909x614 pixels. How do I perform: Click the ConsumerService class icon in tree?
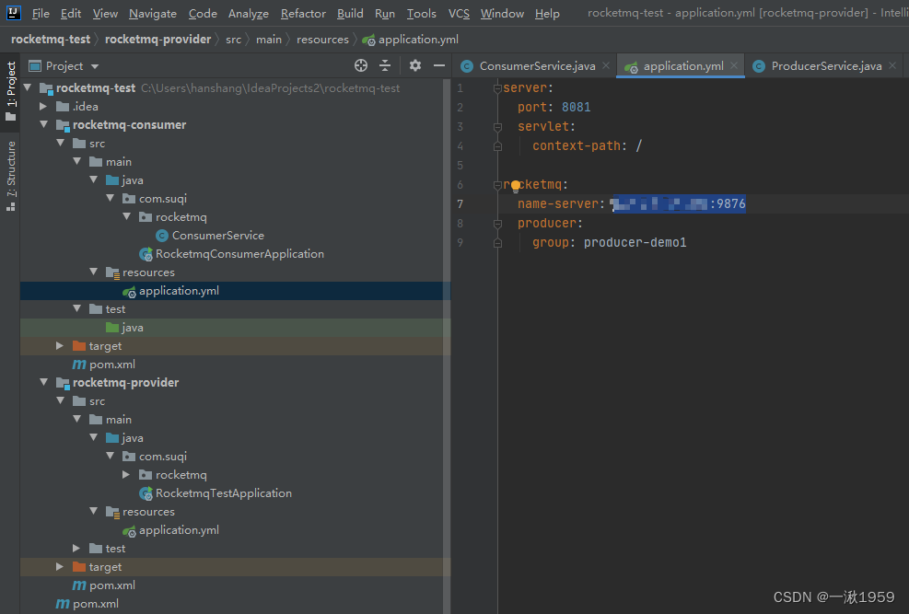(162, 235)
